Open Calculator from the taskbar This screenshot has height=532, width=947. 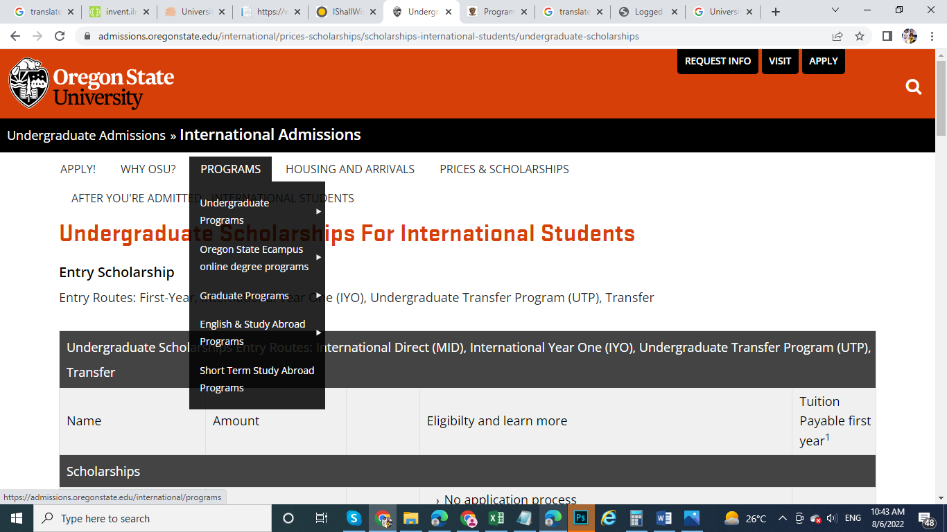(x=636, y=518)
